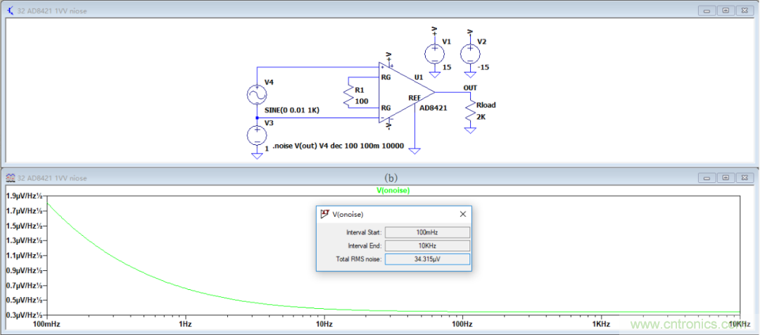
Task: Click the V1 15V supply source
Action: pos(434,53)
